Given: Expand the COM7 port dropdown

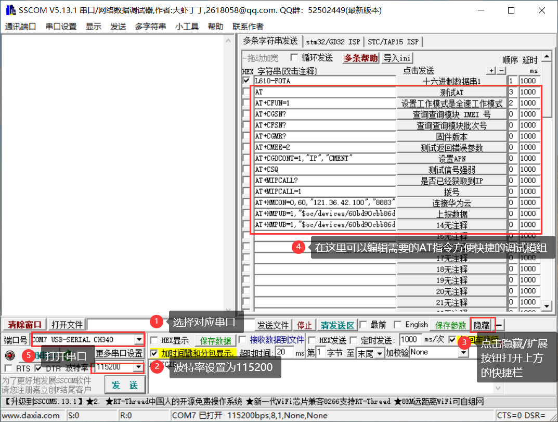Looking at the screenshot, I should coord(139,340).
